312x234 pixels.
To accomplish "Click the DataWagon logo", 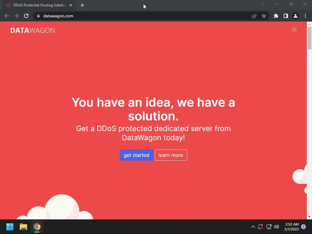I will (x=33, y=30).
